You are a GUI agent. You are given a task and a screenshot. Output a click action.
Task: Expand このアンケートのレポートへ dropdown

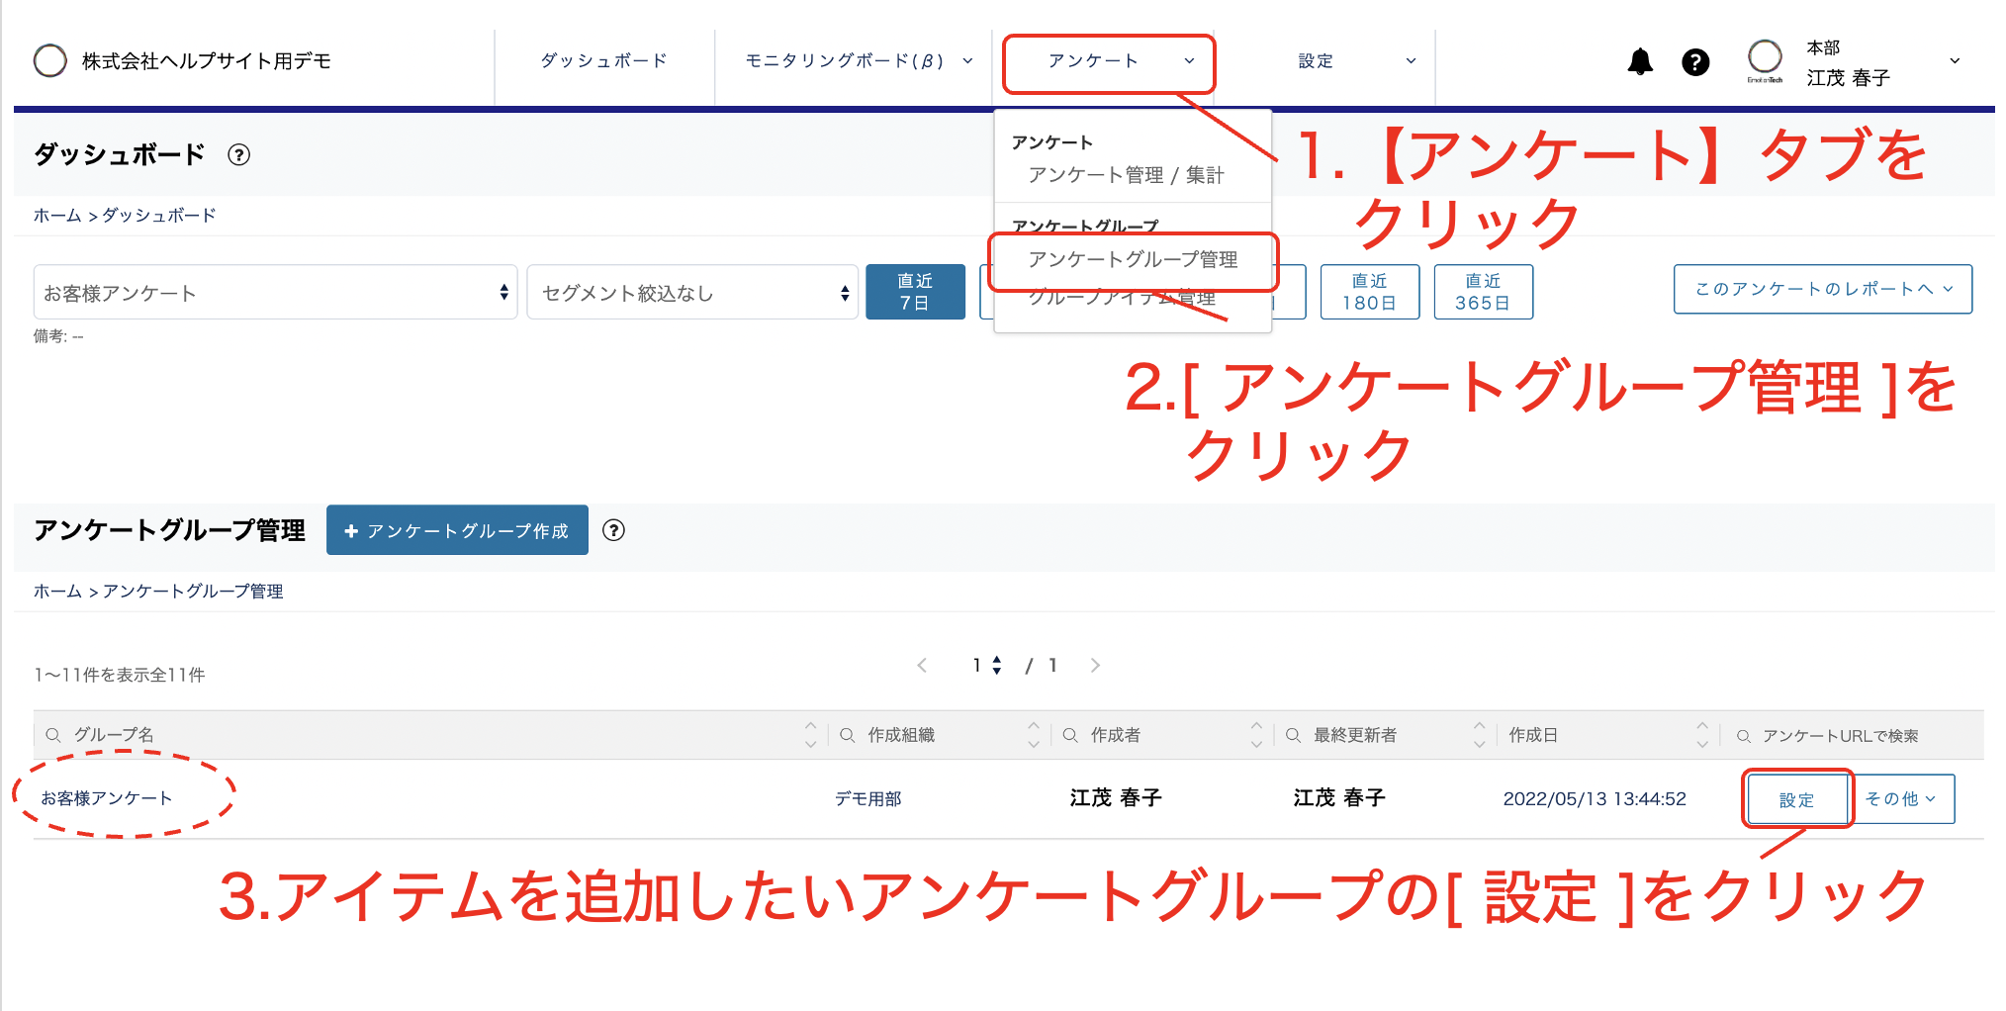tap(1823, 289)
